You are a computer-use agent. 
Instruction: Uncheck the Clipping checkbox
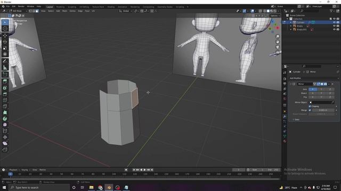coord(310,106)
